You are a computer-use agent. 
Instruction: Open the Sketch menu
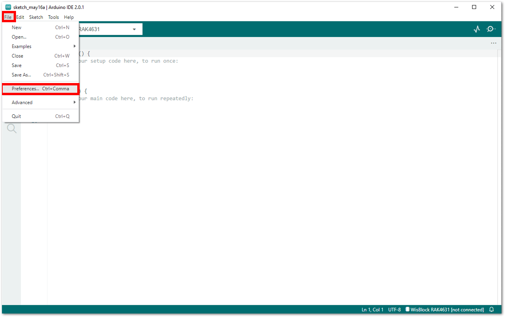(x=36, y=17)
